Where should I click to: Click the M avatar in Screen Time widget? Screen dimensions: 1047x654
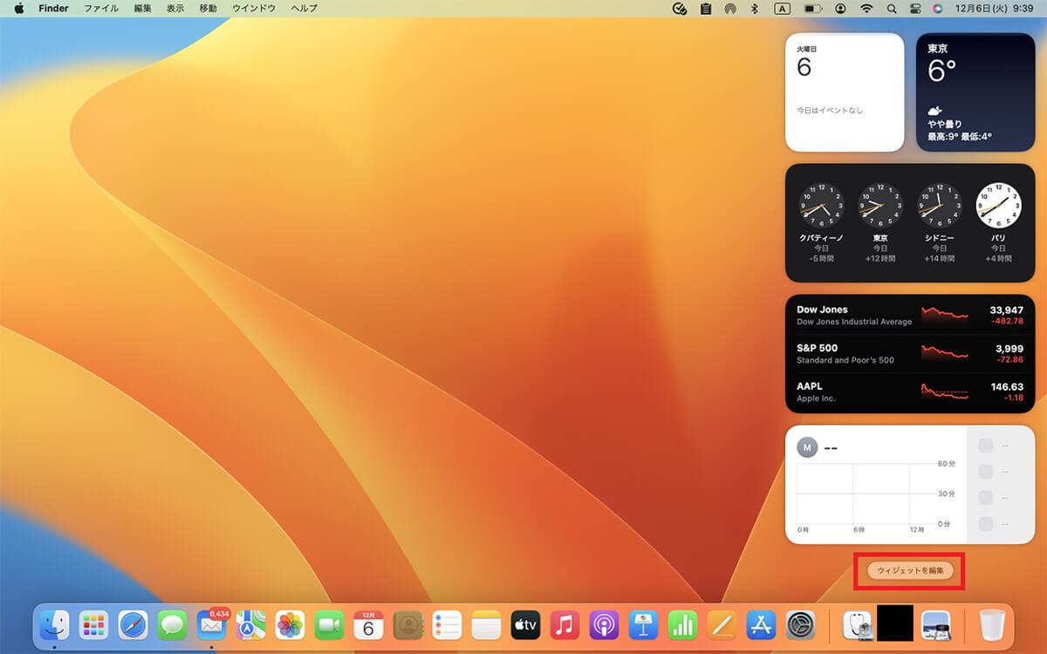point(807,447)
